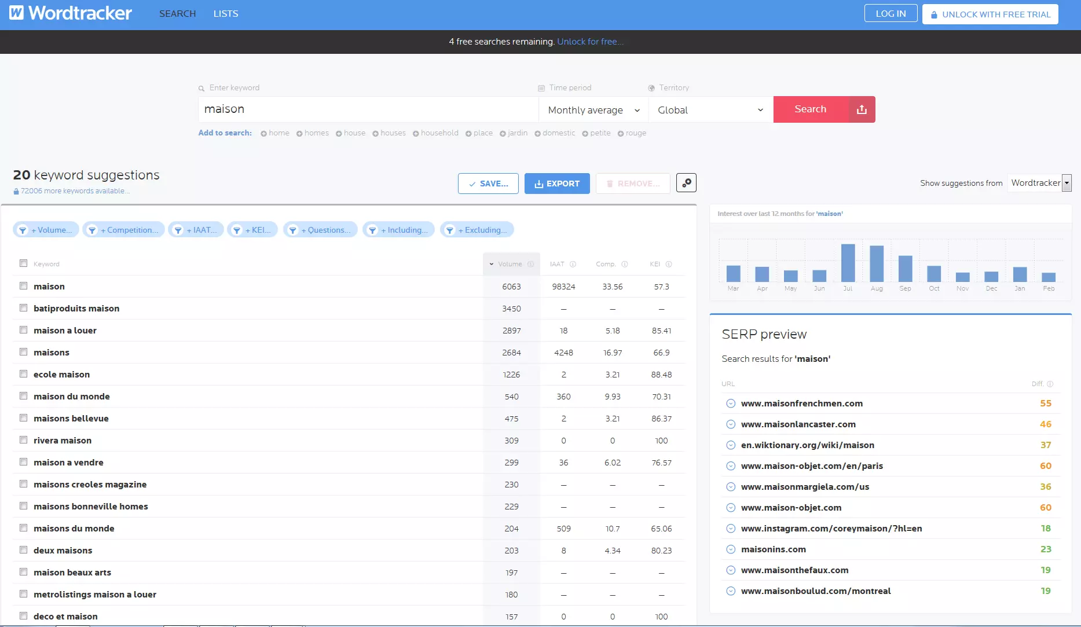Image resolution: width=1081 pixels, height=627 pixels.
Task: Click the Comp. column info icon
Action: point(624,264)
